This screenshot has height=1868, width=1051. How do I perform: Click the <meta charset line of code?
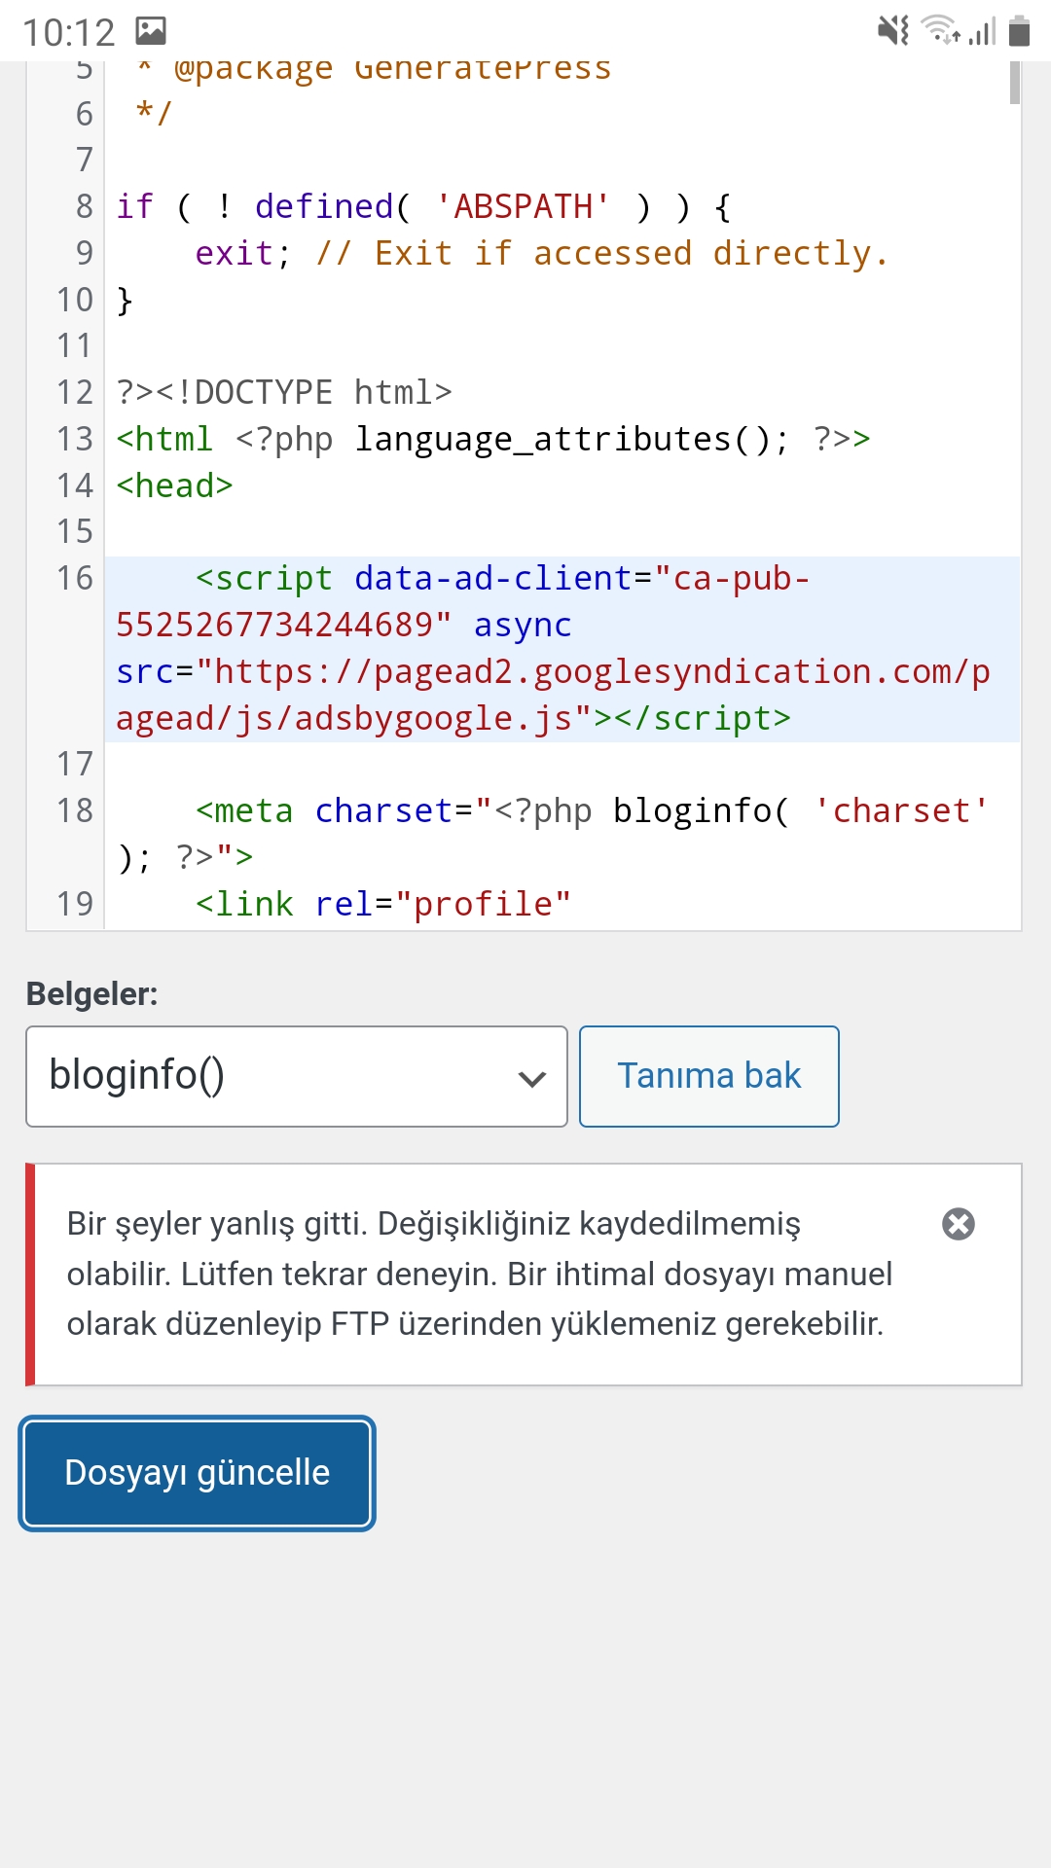tap(553, 834)
